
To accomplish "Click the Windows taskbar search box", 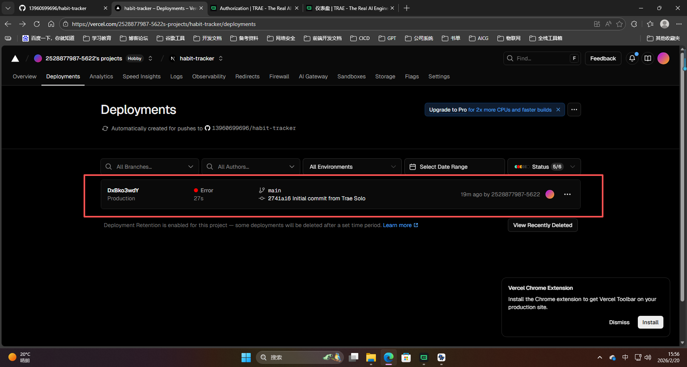I will tap(299, 357).
